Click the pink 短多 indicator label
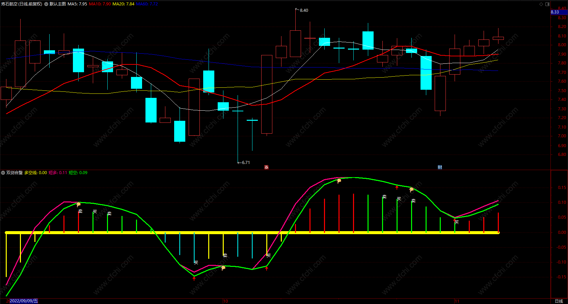Image resolution: width=568 pixels, height=304 pixels. click(x=58, y=173)
